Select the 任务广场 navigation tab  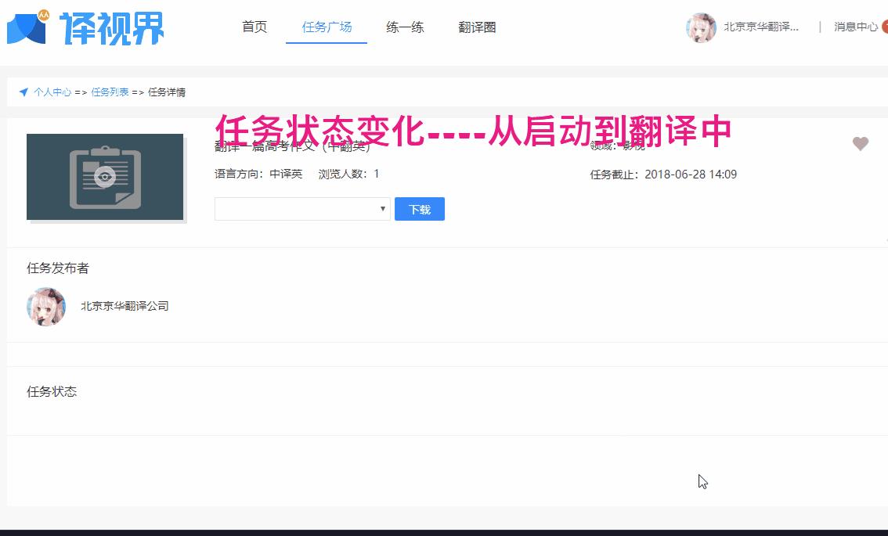coord(326,26)
